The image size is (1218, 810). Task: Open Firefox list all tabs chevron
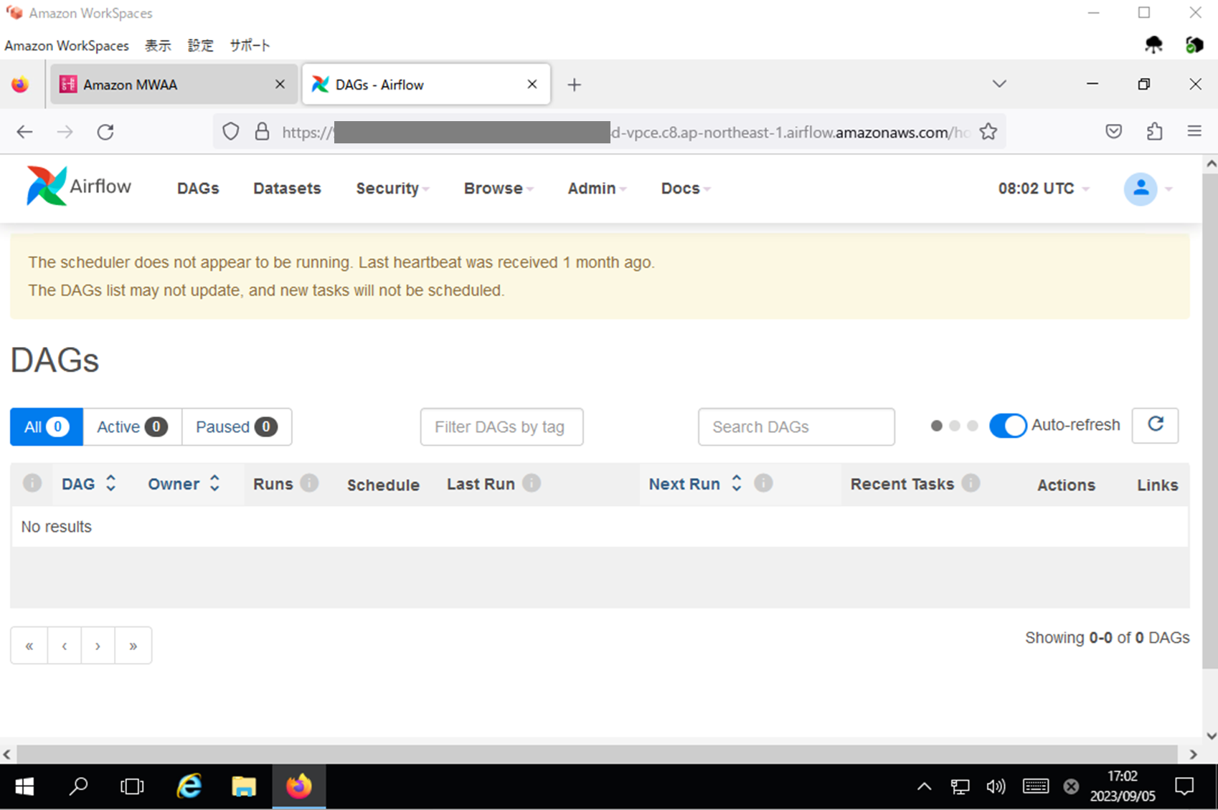tap(999, 84)
